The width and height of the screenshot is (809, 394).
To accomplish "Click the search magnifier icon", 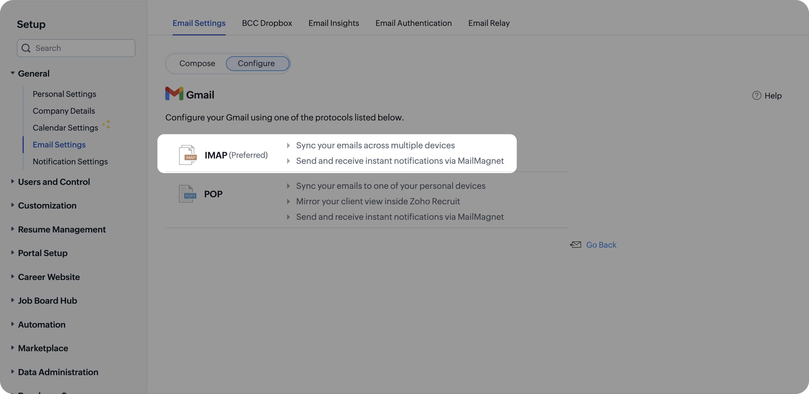I will point(26,48).
